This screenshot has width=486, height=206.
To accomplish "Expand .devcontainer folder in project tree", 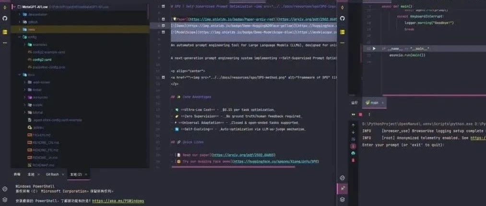I will (20, 14).
